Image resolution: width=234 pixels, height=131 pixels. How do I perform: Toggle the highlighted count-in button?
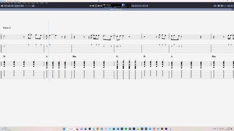123,5
